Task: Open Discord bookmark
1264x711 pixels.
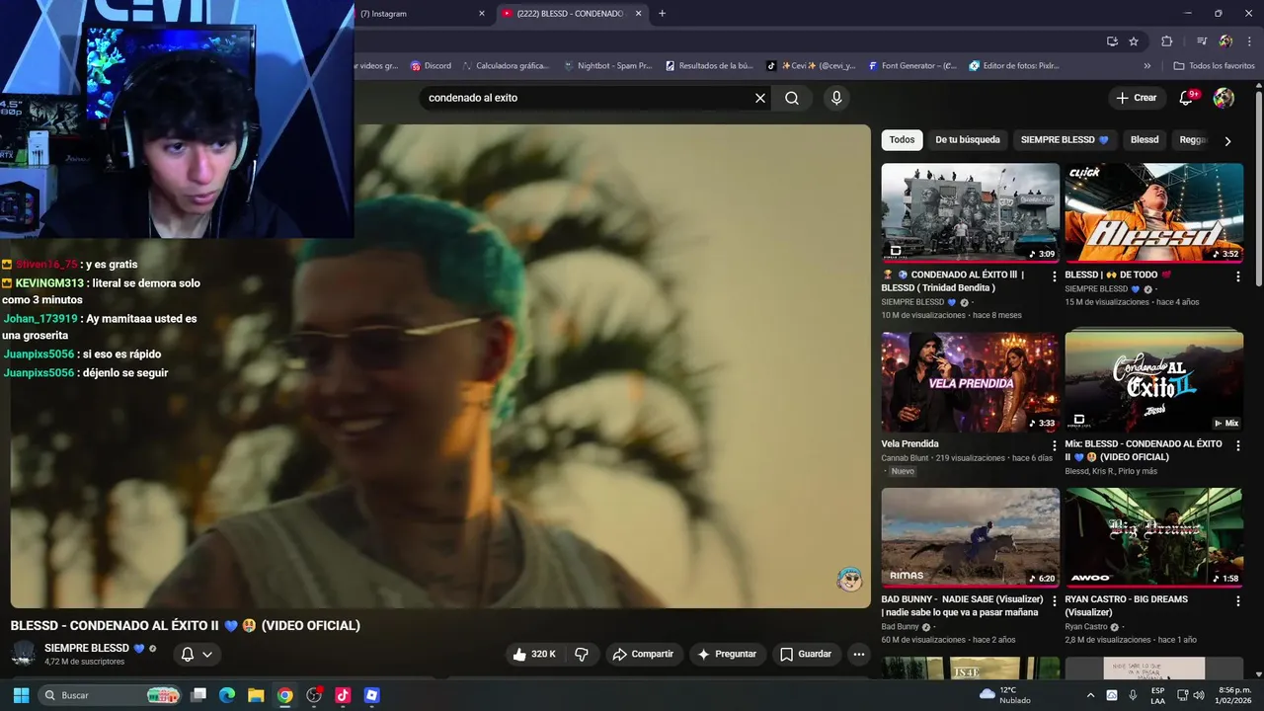Action: [431, 66]
